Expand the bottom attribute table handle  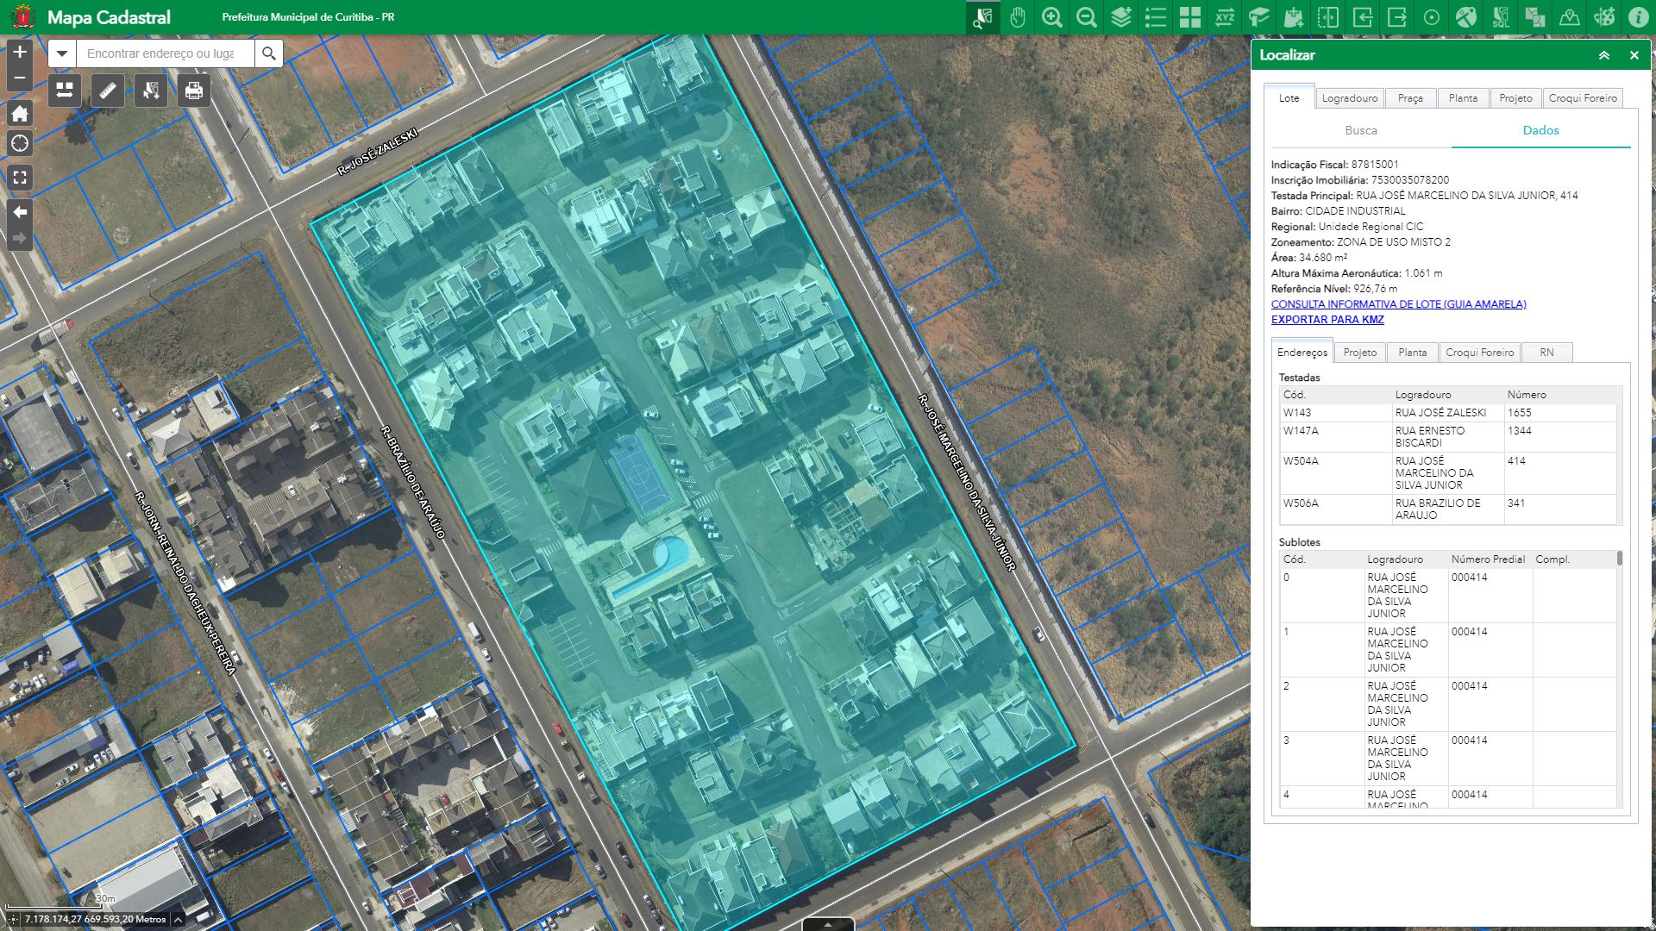(x=828, y=924)
